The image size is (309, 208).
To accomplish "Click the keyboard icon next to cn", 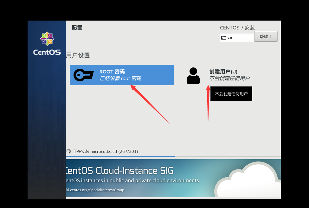I will pyautogui.click(x=224, y=38).
